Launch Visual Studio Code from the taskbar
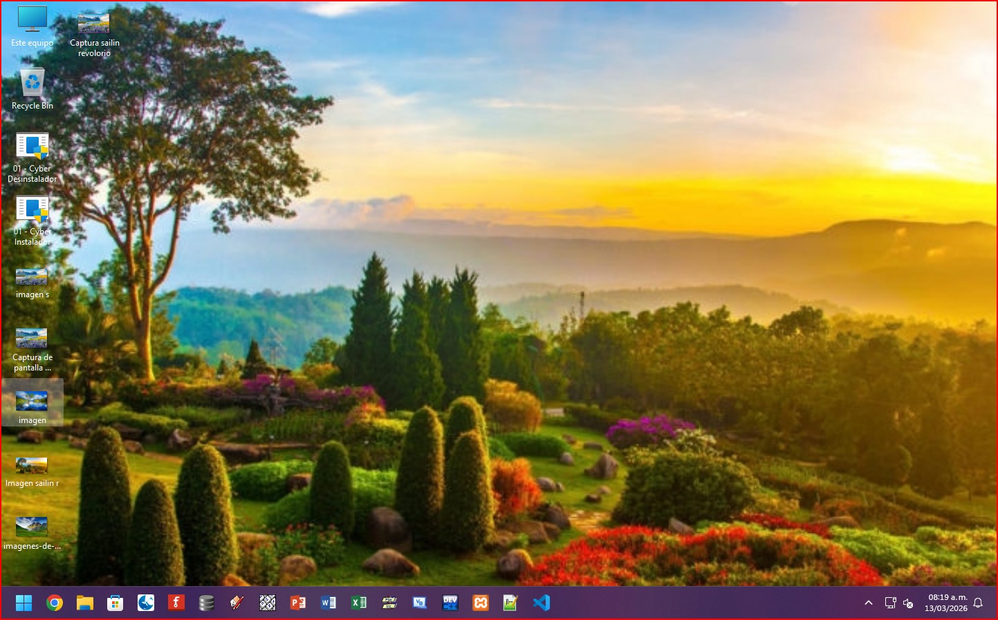 [x=542, y=603]
